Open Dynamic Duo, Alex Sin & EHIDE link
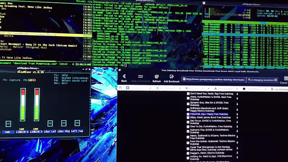This screenshot has width=288, height=162. (x=210, y=104)
